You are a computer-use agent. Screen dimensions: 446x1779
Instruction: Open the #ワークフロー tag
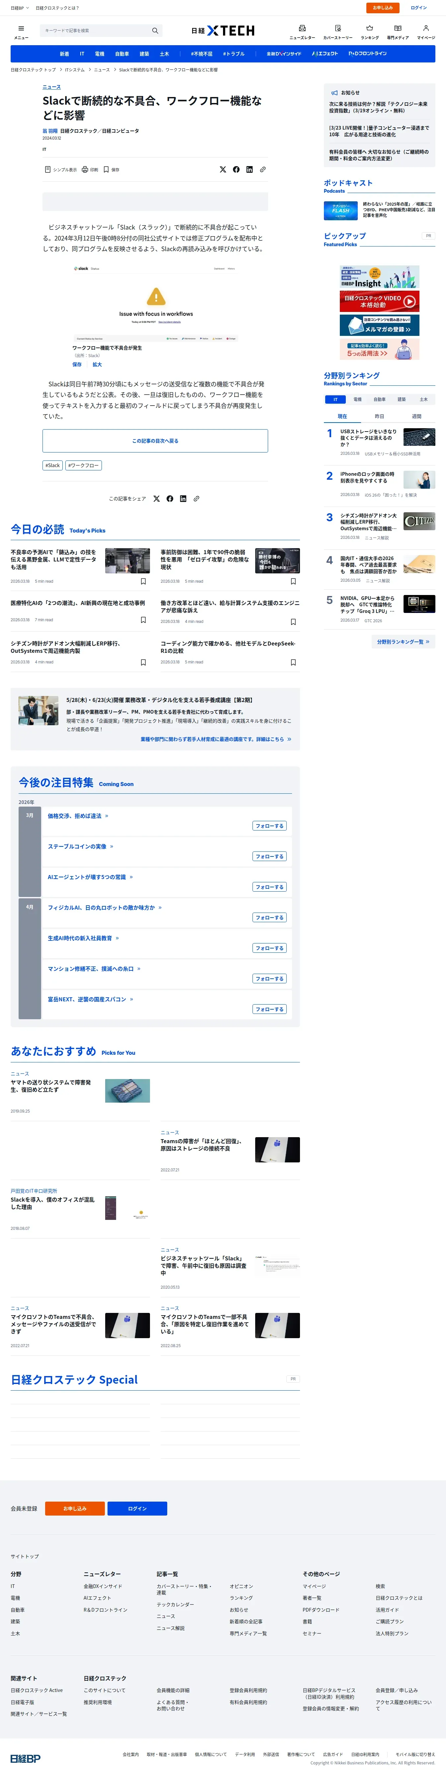pos(83,465)
